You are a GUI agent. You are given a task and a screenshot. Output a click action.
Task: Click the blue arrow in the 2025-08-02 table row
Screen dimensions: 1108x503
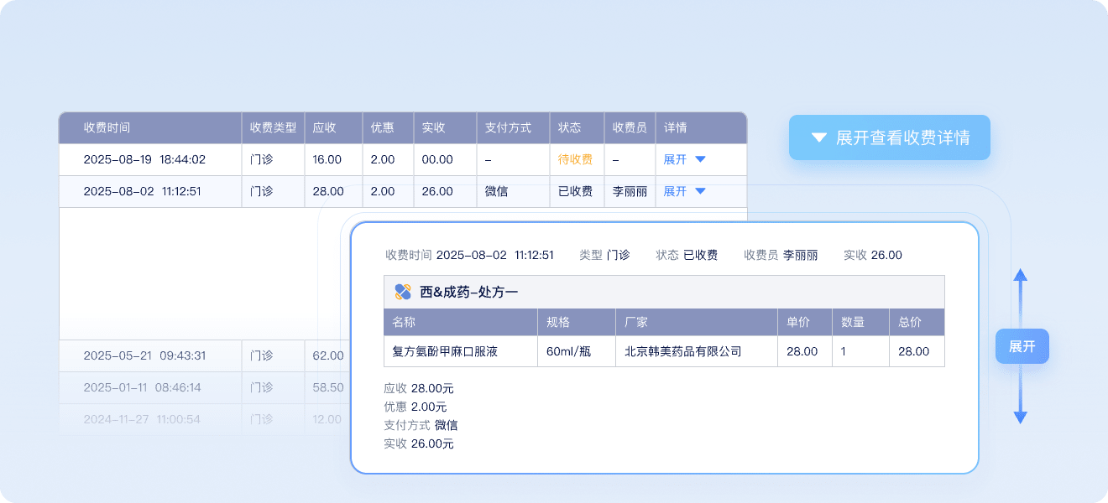(x=700, y=191)
